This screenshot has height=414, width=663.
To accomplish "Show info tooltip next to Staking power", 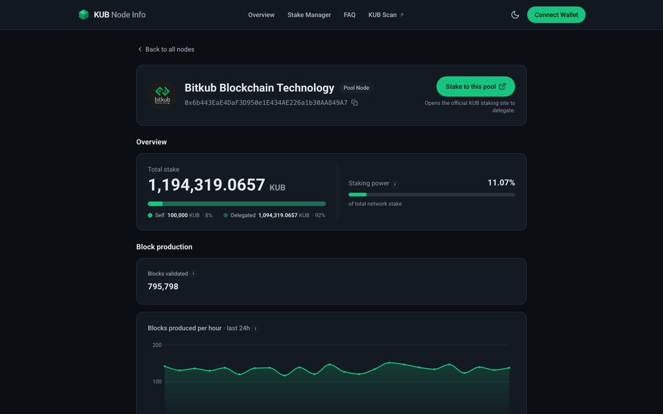I will (395, 184).
